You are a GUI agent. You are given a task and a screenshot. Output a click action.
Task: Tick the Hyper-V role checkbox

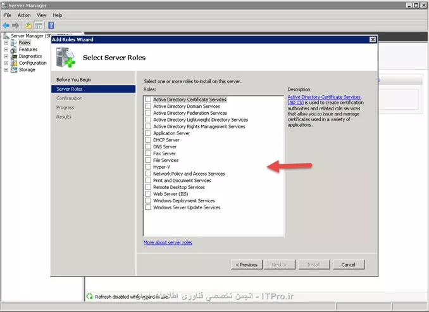point(148,167)
